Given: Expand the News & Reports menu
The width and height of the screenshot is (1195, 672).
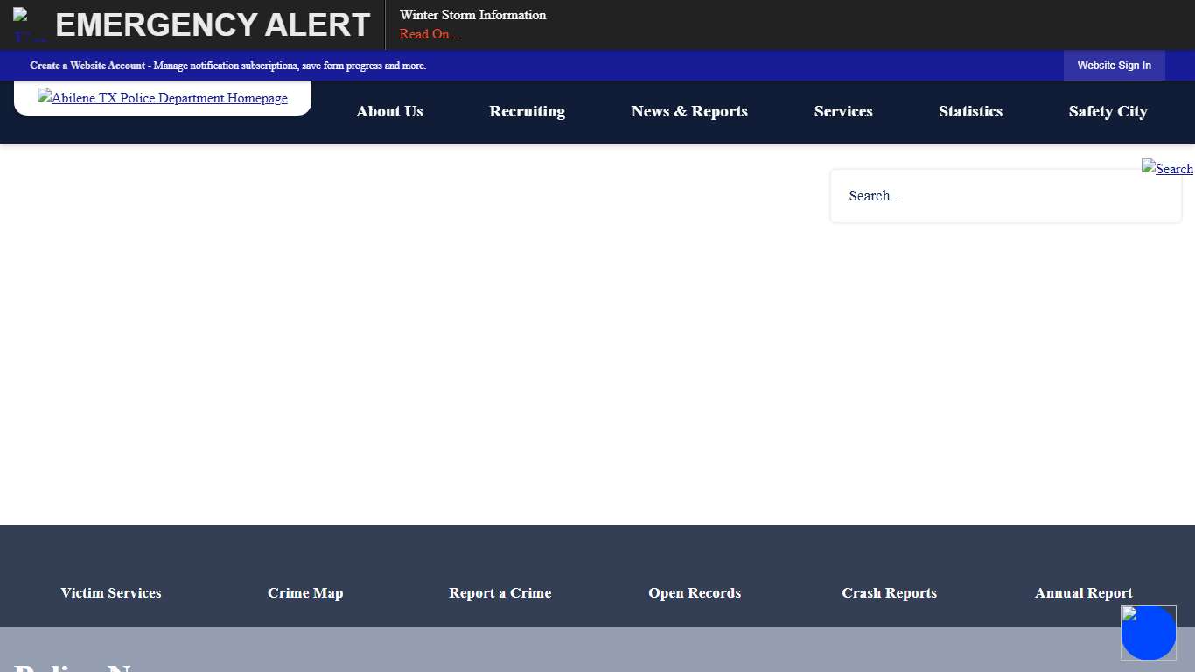Looking at the screenshot, I should point(689,111).
